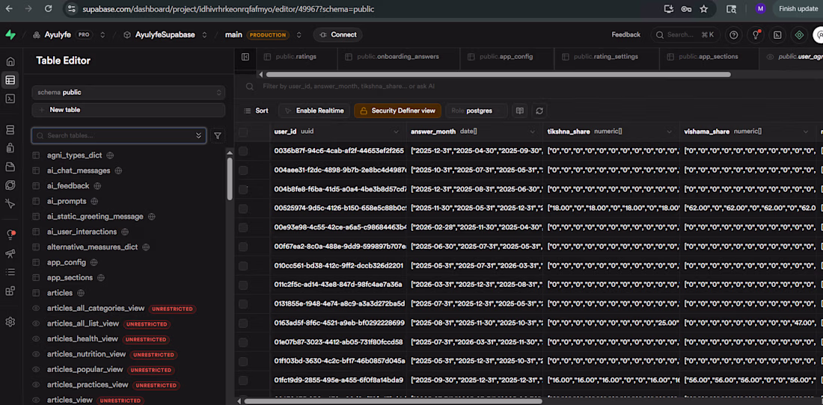Click the refresh table data icon
Image resolution: width=823 pixels, height=405 pixels.
click(x=539, y=111)
